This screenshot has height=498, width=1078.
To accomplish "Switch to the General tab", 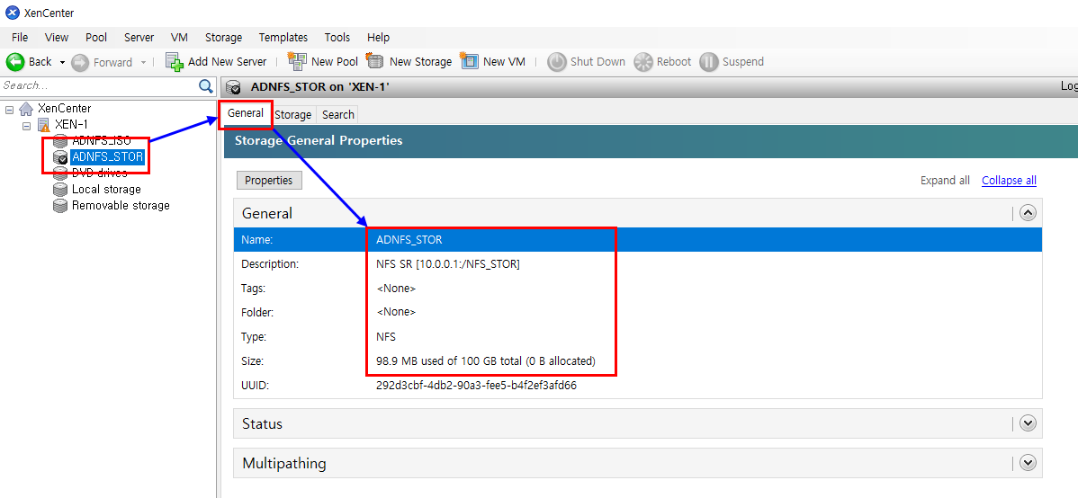I will (x=246, y=114).
